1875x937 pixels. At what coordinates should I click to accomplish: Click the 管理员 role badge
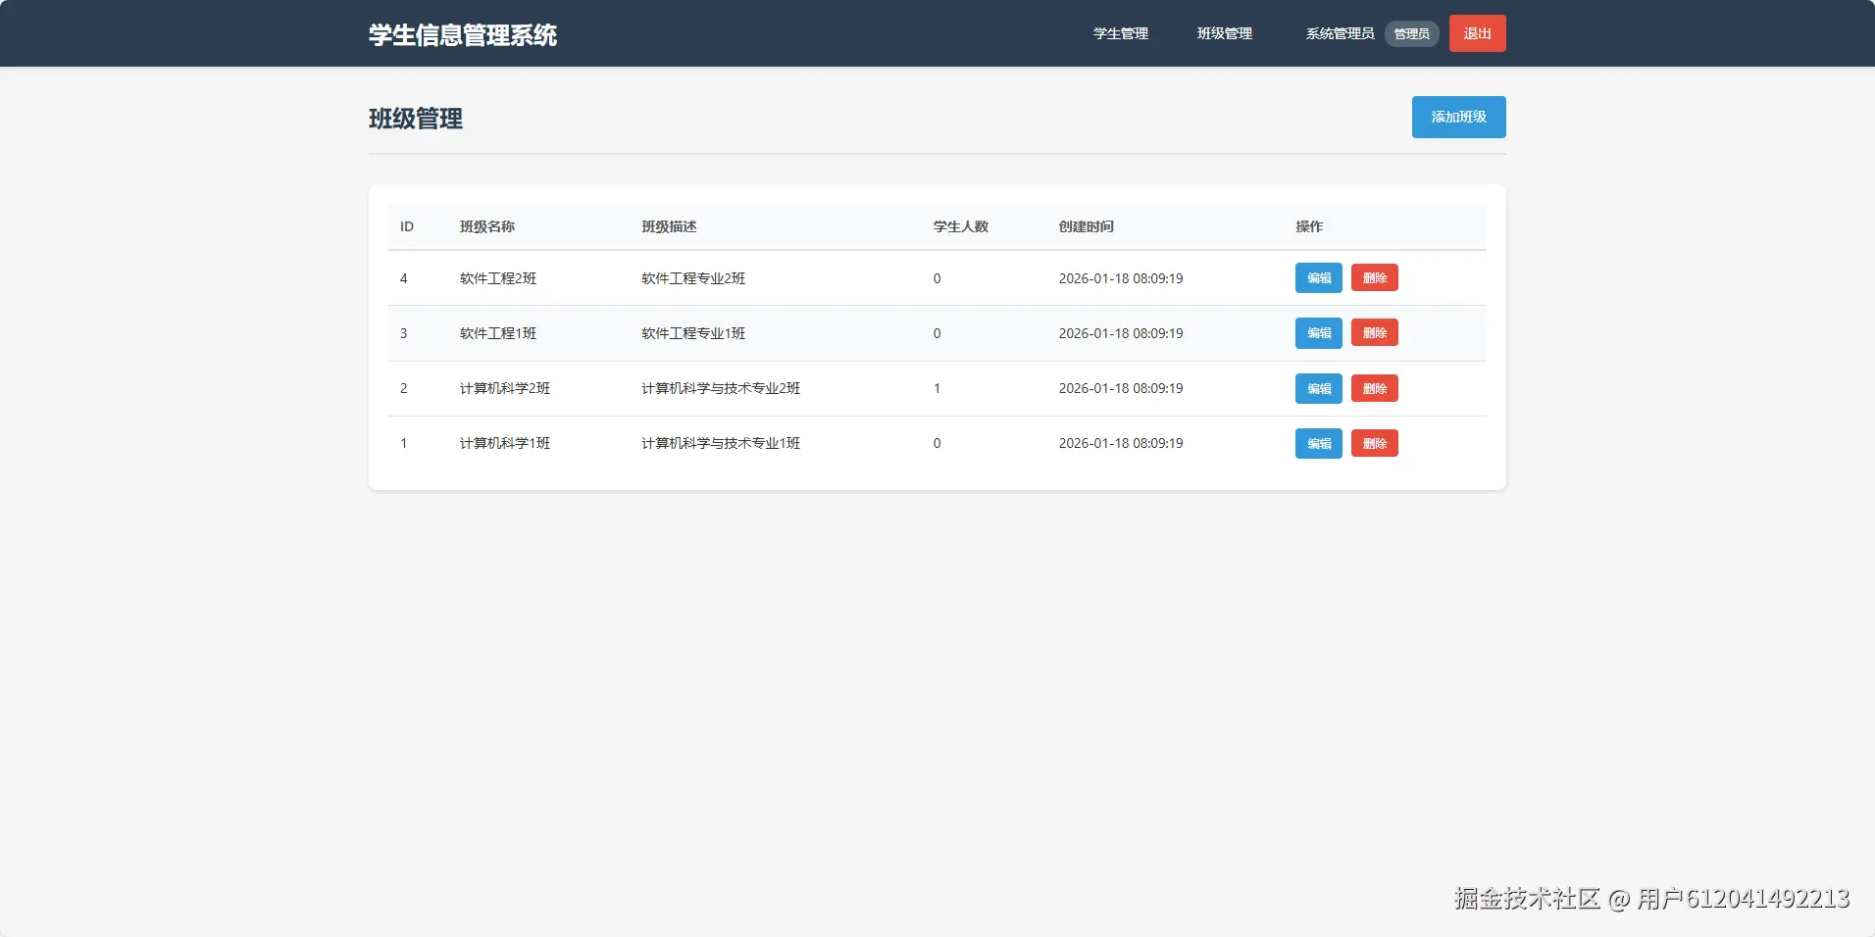point(1410,32)
